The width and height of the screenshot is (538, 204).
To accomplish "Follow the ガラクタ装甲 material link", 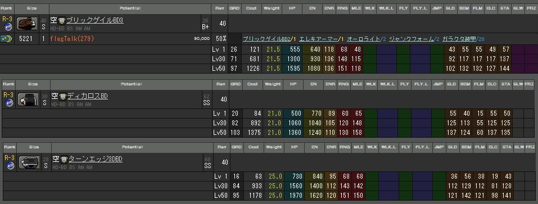I will [x=459, y=39].
